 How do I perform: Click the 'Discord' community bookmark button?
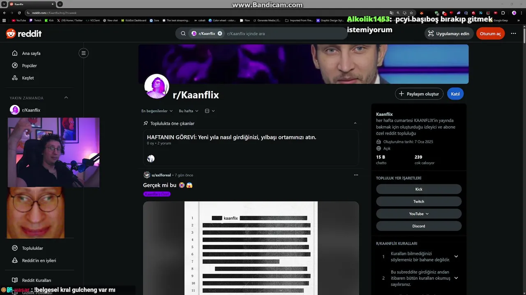click(x=419, y=226)
